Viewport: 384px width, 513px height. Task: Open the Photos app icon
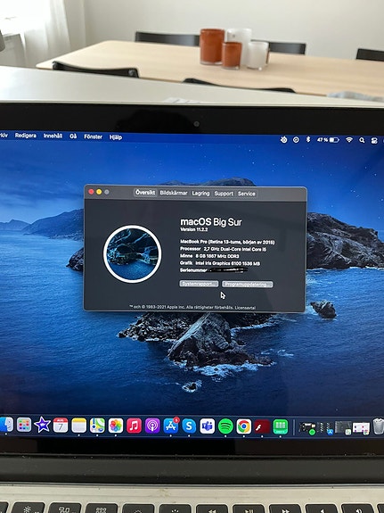click(116, 426)
